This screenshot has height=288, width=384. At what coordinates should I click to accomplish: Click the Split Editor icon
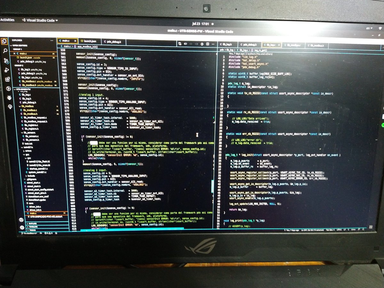pos(208,44)
